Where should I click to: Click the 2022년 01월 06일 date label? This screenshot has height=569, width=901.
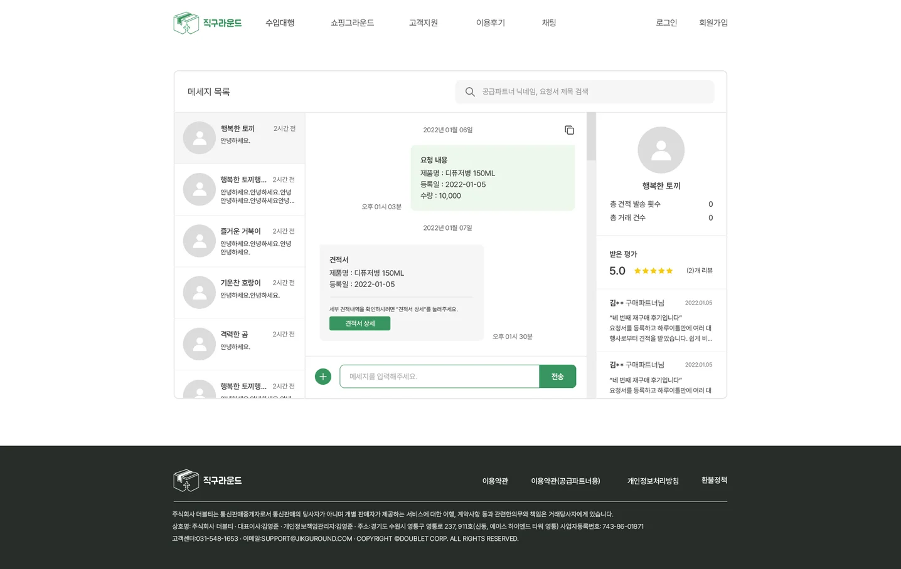[x=448, y=130]
